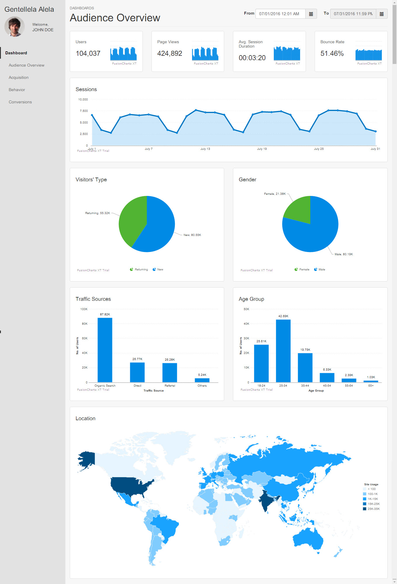This screenshot has width=397, height=584.
Task: Toggle the New visitors legend icon
Action: point(154,270)
